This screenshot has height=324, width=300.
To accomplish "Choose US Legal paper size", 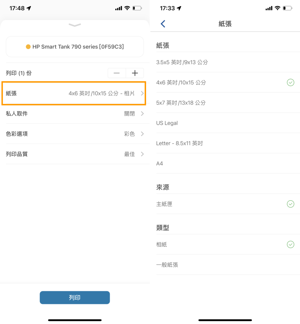I will tap(228, 123).
